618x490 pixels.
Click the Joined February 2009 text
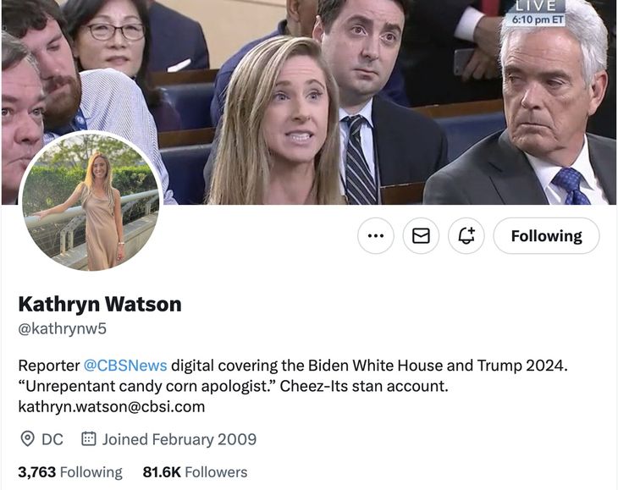[179, 439]
